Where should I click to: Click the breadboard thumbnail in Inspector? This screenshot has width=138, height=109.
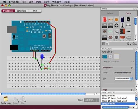tap(105, 57)
